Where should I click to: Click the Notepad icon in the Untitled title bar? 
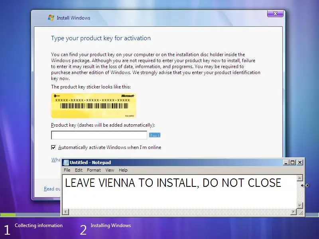tap(66, 163)
